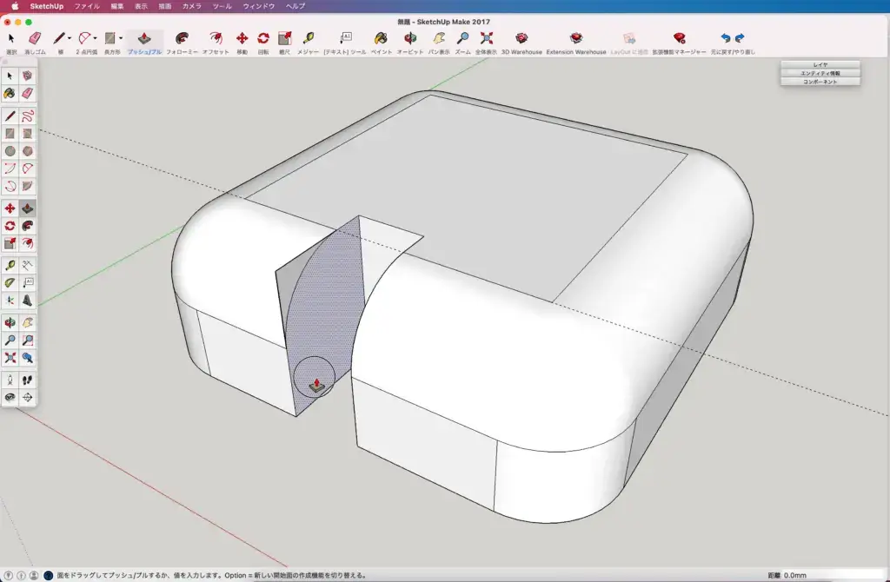Activate the Walk (footprints) tool in the left palette

[27, 380]
